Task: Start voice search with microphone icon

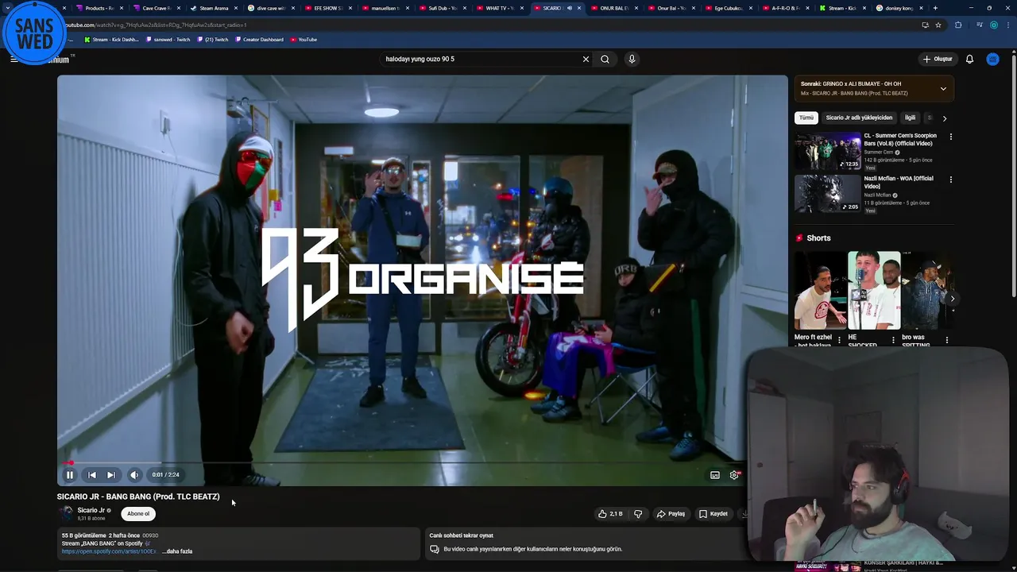Action: [x=632, y=59]
